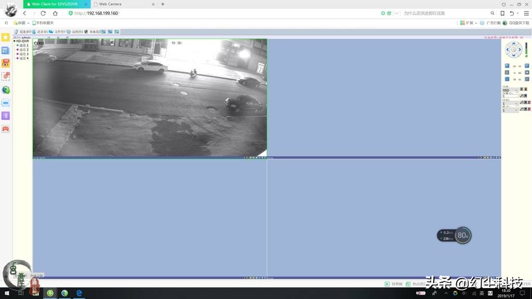Select channel 通道 4 in the device tree

pos(23,58)
